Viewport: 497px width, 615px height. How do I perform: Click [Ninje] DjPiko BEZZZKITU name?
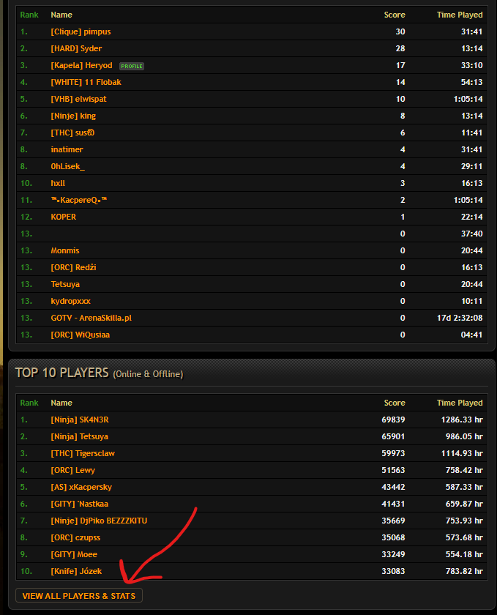(x=99, y=521)
